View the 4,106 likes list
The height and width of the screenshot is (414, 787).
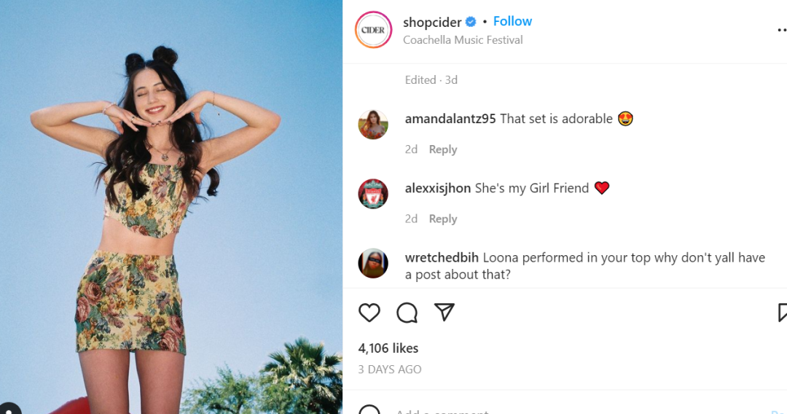[388, 348]
